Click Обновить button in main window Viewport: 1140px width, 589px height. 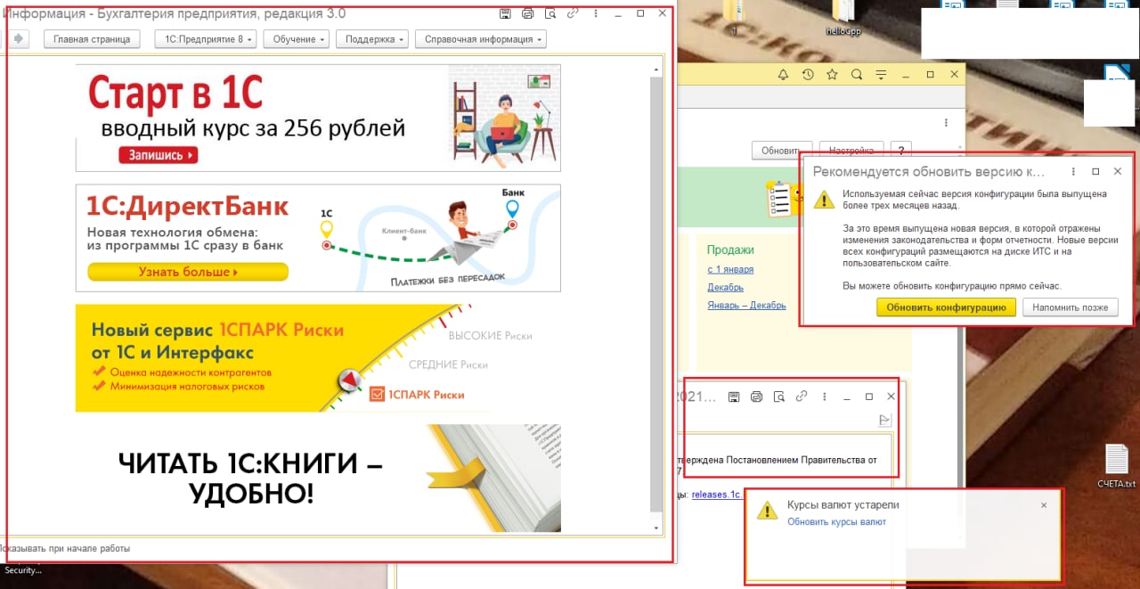pyautogui.click(x=782, y=151)
